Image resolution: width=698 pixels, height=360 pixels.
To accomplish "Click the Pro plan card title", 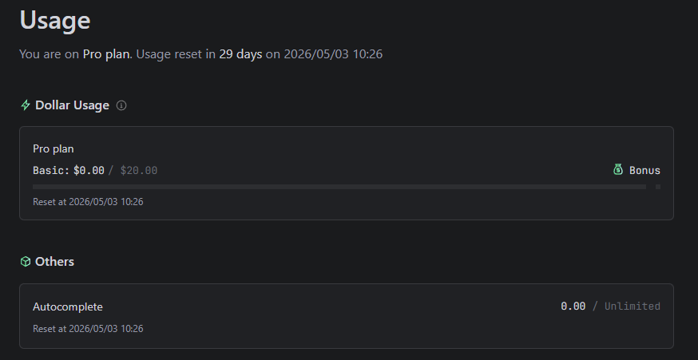I will [54, 149].
